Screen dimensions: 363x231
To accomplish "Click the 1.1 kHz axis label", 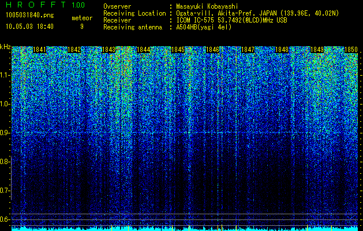I will coord(5,75).
